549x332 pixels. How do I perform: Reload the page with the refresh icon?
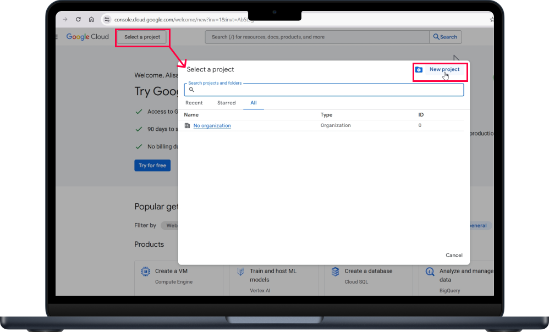[78, 20]
